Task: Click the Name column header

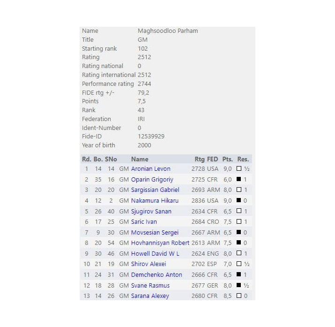Action: click(x=140, y=159)
